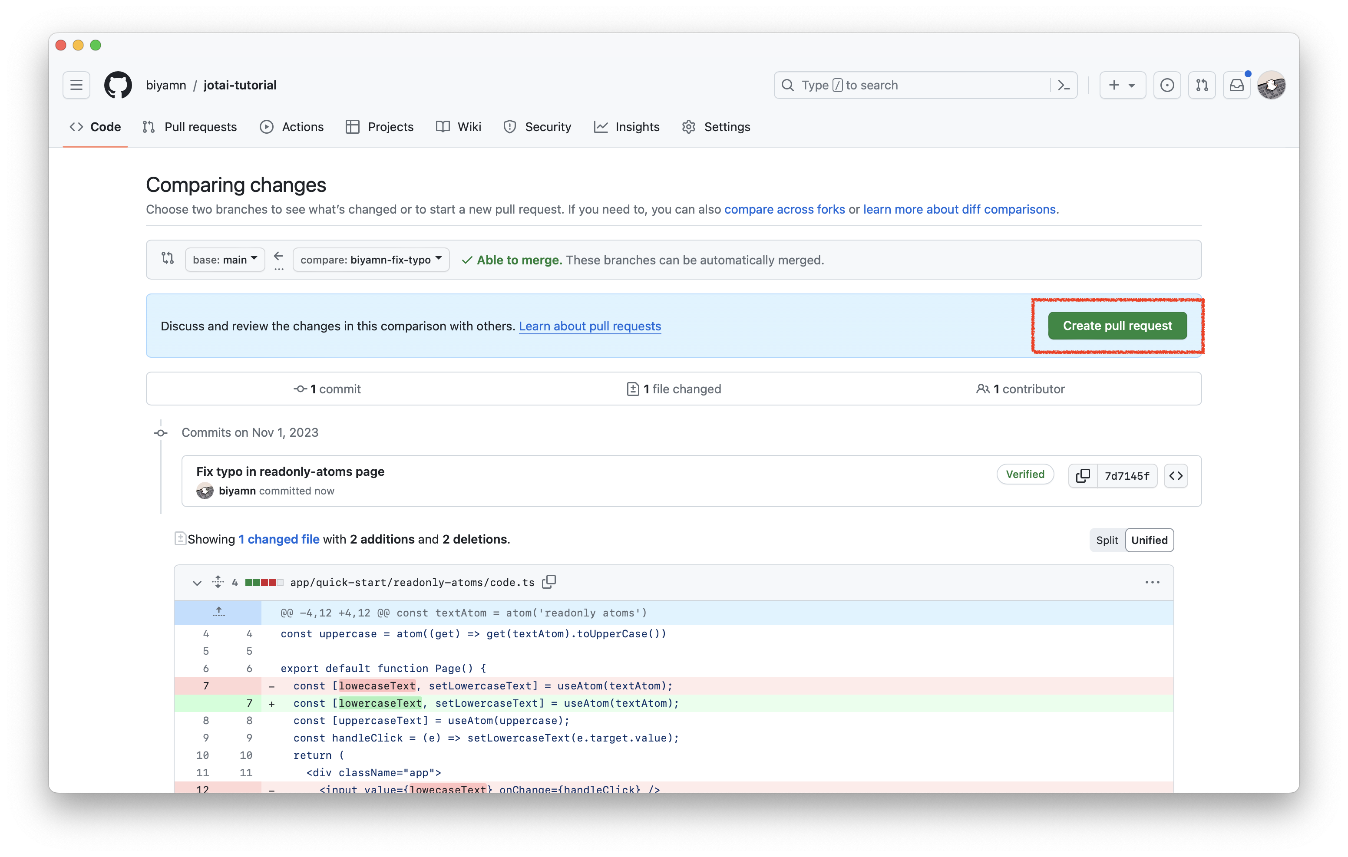This screenshot has width=1348, height=857.
Task: Select the added line 7 number
Action: (249, 704)
